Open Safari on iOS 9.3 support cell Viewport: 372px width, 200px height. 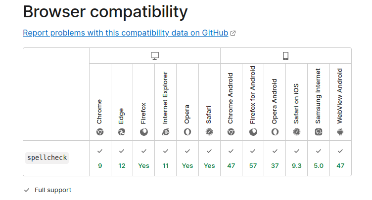tap(296, 158)
